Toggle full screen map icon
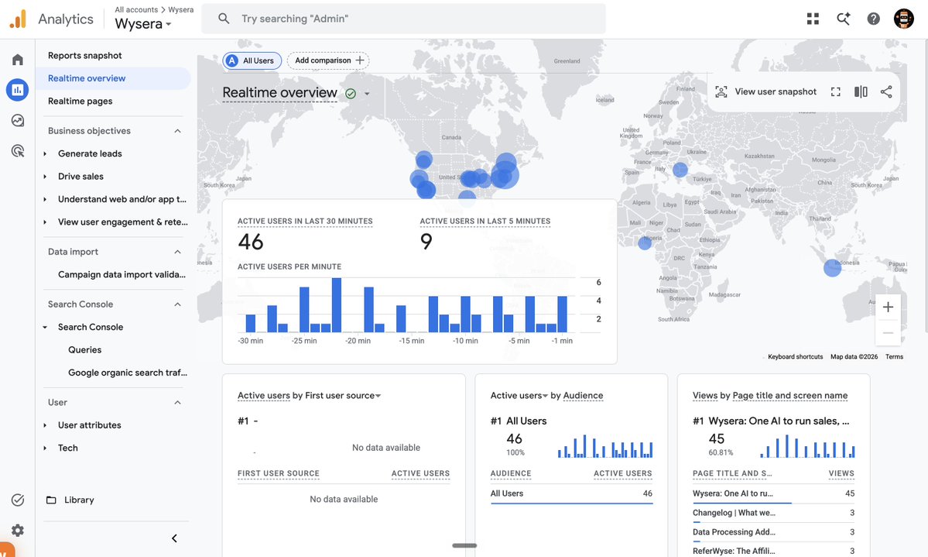This screenshot has width=928, height=557. coord(836,91)
